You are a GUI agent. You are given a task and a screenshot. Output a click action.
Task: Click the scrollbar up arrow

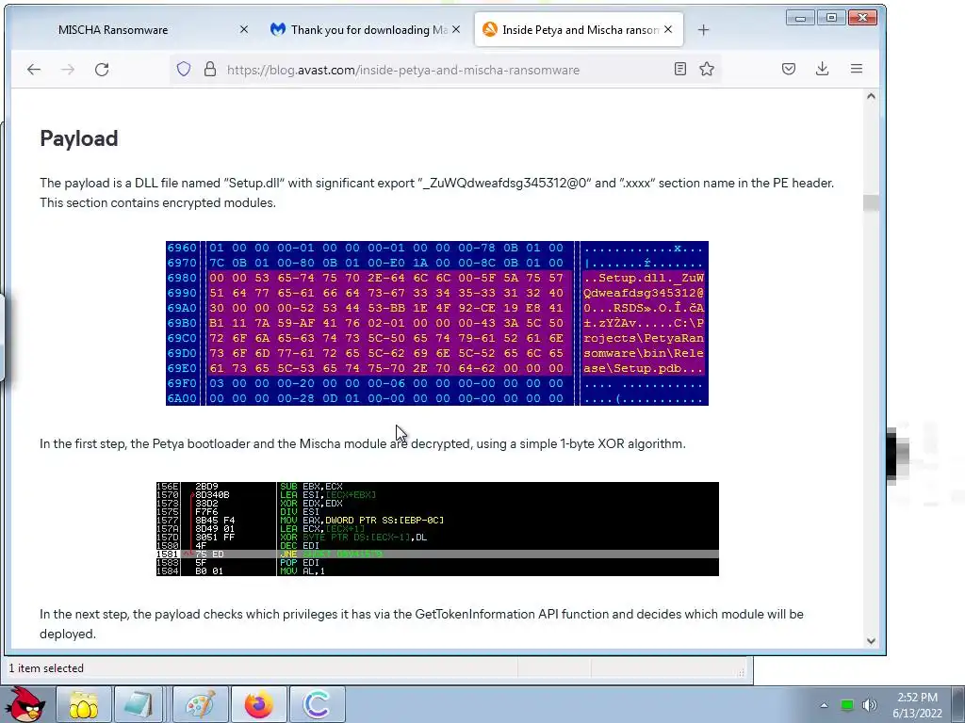click(871, 97)
